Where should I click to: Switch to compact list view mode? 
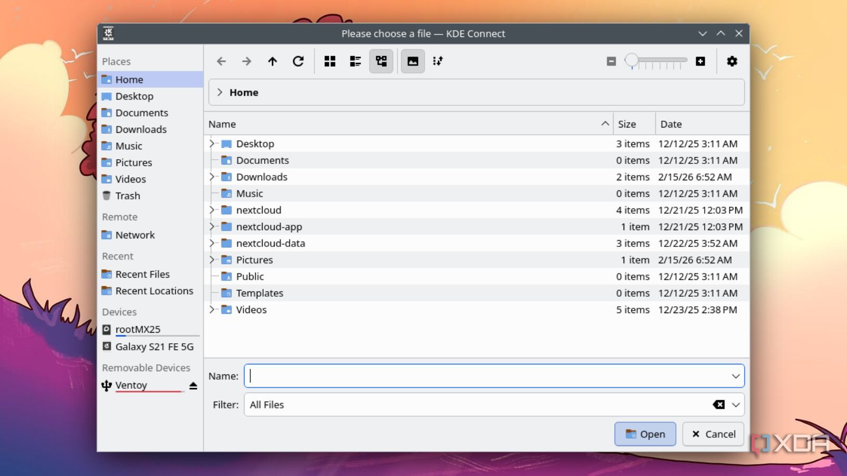click(355, 61)
